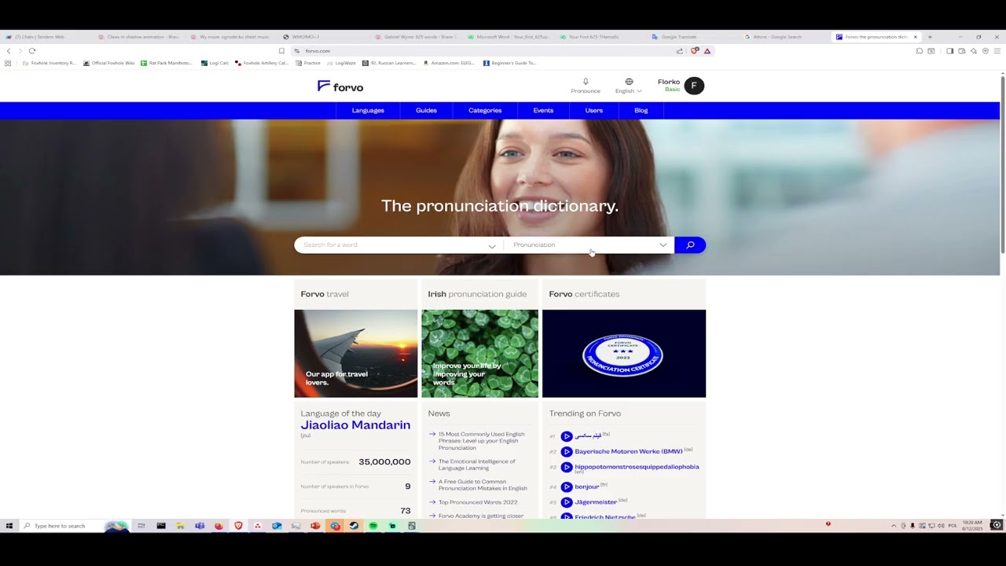The width and height of the screenshot is (1006, 566).
Task: Open the Pronunciation dropdown
Action: [x=588, y=244]
